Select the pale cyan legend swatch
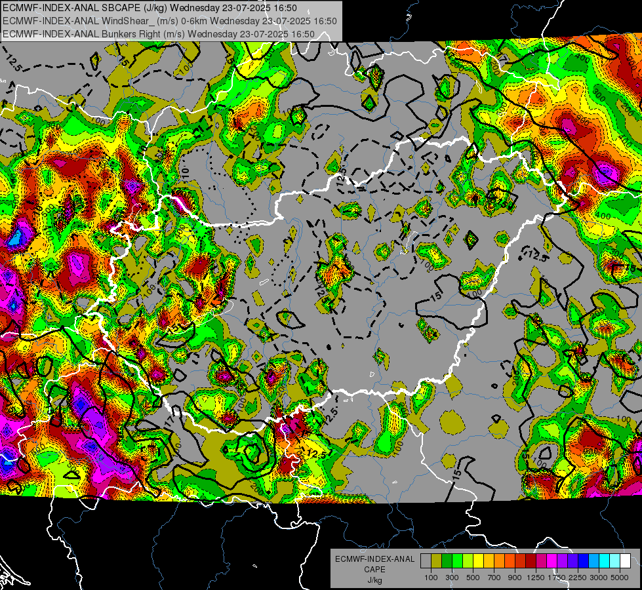 (x=615, y=560)
